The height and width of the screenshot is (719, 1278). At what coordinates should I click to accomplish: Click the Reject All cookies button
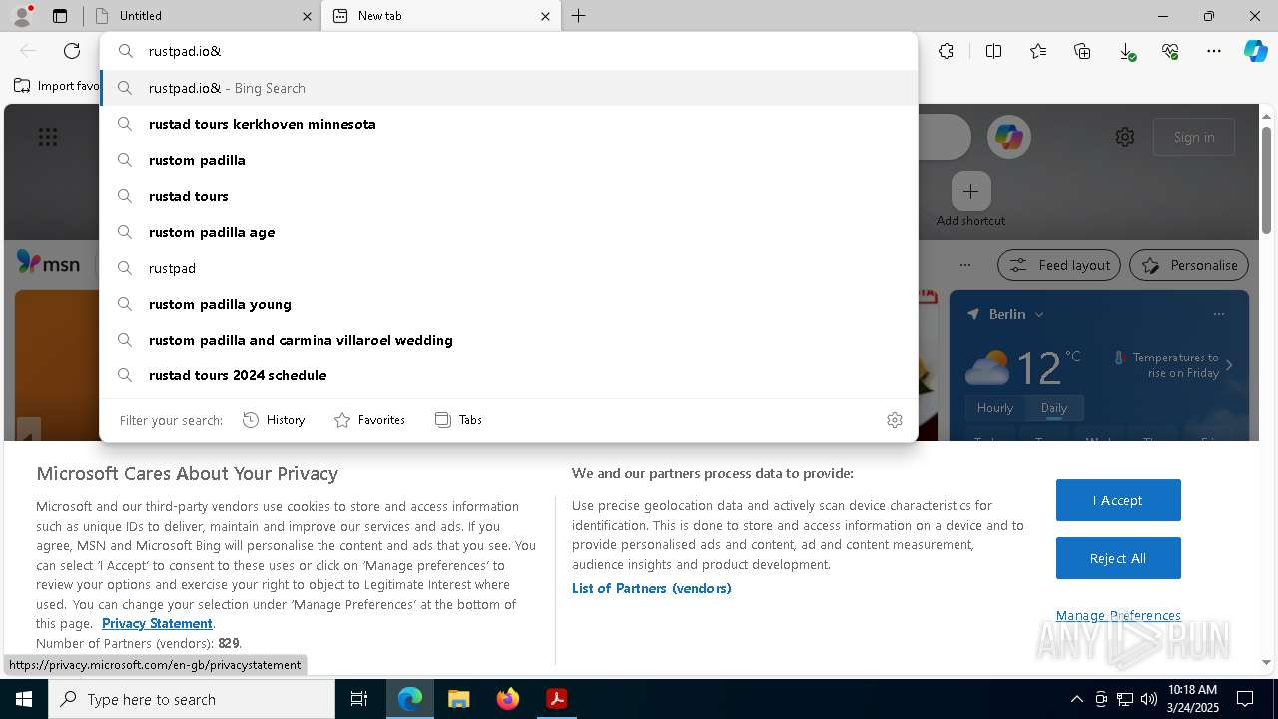[x=1118, y=558]
